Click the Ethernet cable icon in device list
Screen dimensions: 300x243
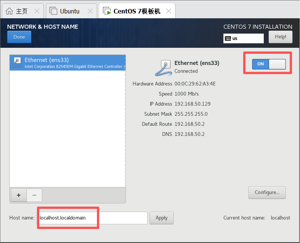click(x=16, y=63)
